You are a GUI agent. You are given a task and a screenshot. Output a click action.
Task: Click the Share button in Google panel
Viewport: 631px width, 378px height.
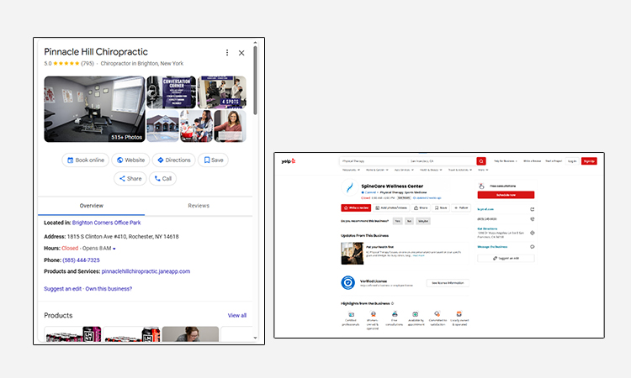(130, 178)
